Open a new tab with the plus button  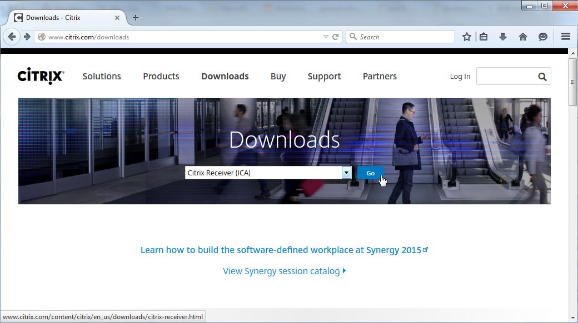pyautogui.click(x=135, y=18)
